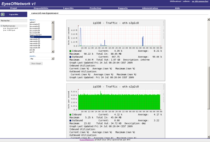Click 'ip330 - Traffic - eth-s3p1c0' graph title

(x=116, y=23)
